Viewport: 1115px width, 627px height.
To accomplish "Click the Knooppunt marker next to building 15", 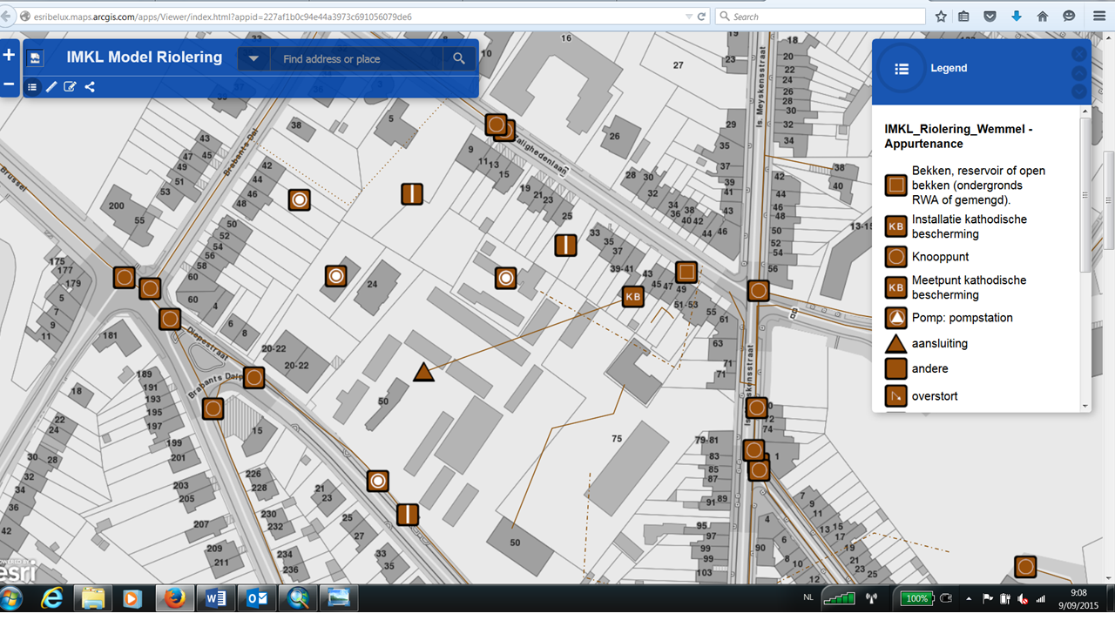I will tap(213, 408).
